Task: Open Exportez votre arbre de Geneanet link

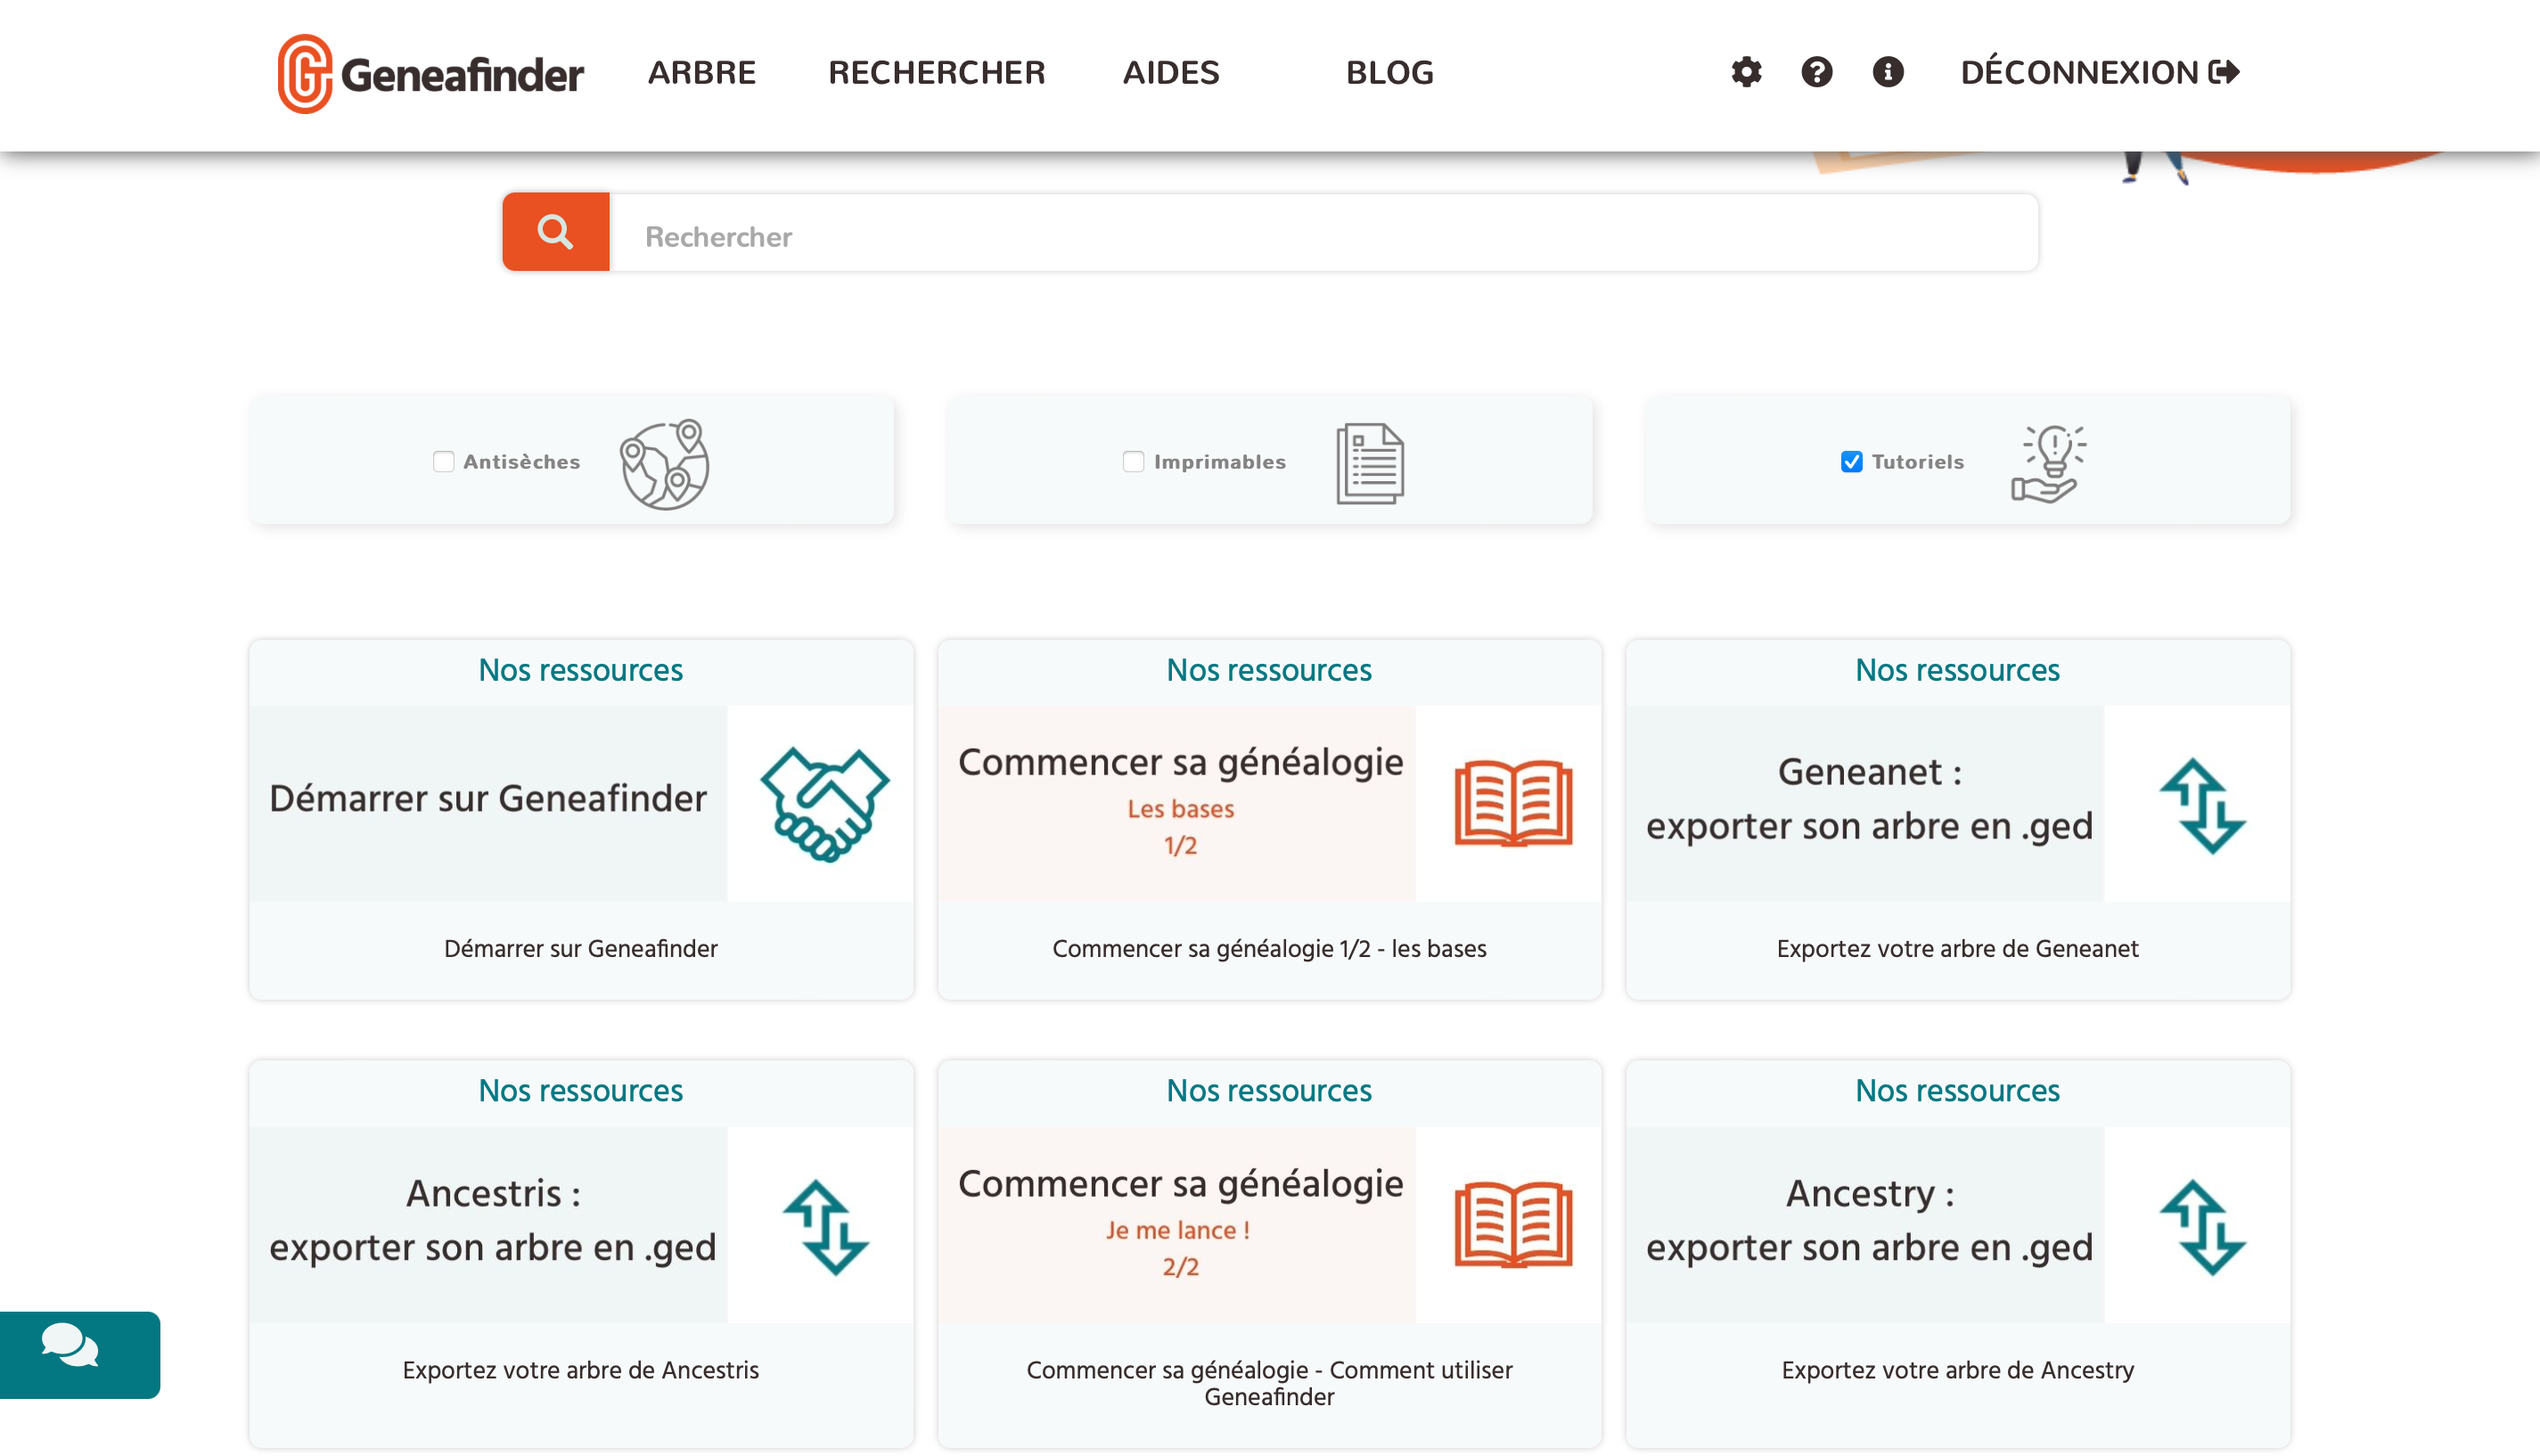Action: click(1957, 948)
